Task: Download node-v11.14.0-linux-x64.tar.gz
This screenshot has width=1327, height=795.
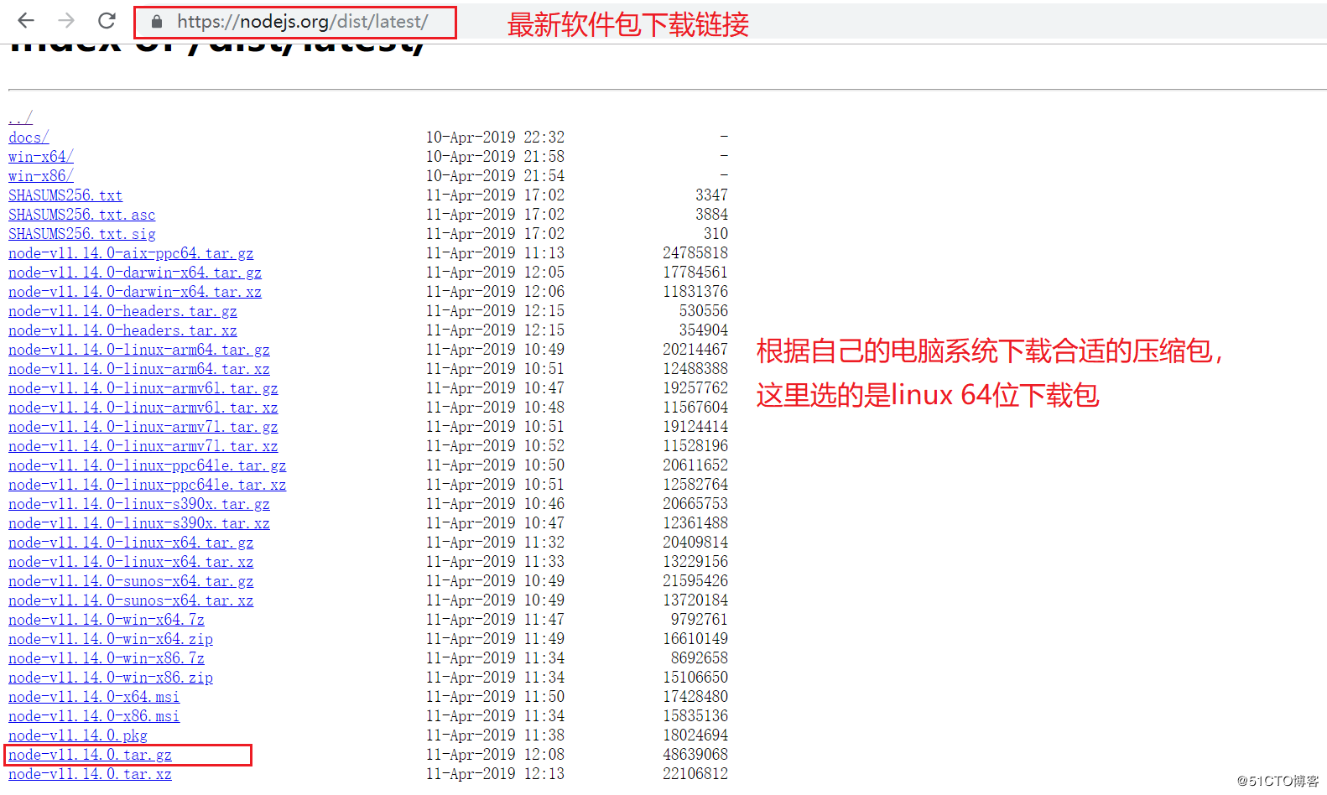Action: (131, 542)
